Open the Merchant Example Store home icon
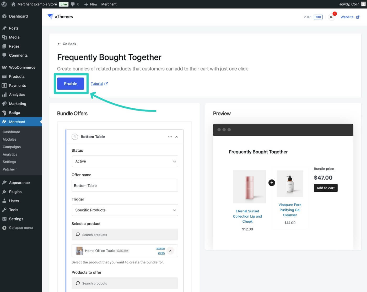 click(13, 4)
